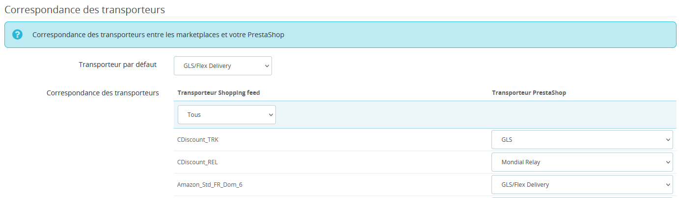Image resolution: width=679 pixels, height=198 pixels.
Task: Click the Transporteur par défaut label
Action: click(x=118, y=65)
